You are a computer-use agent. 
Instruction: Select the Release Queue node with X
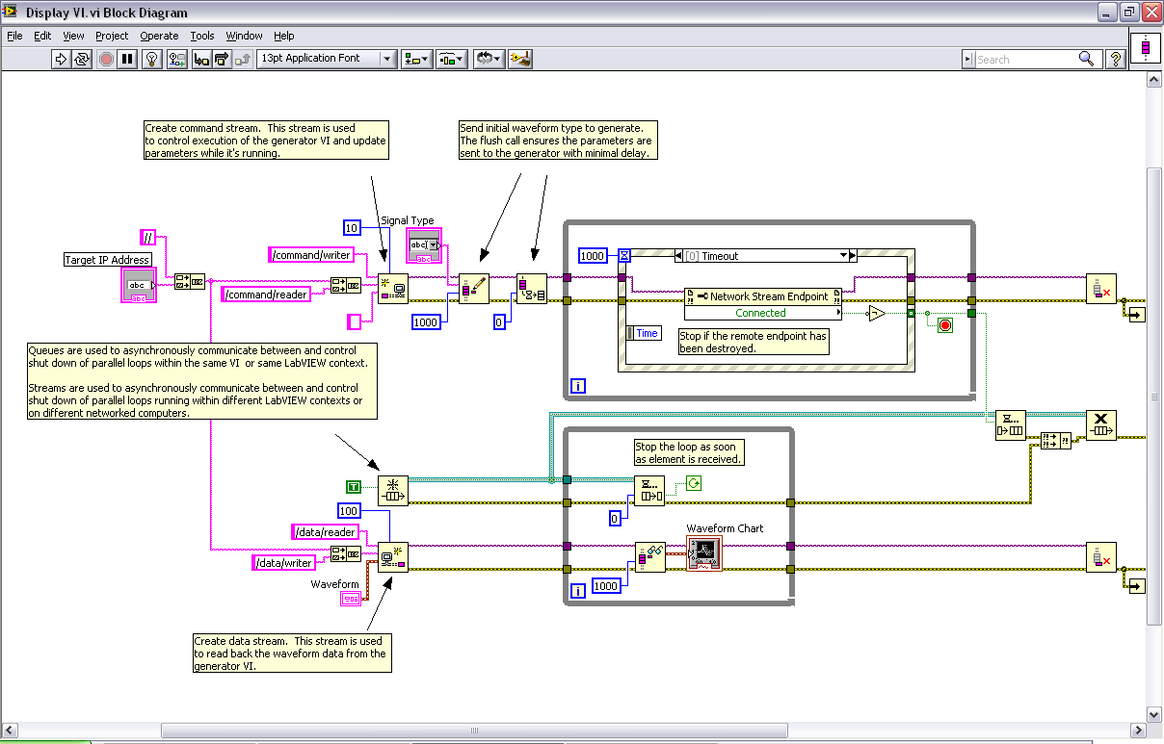pyautogui.click(x=1100, y=424)
